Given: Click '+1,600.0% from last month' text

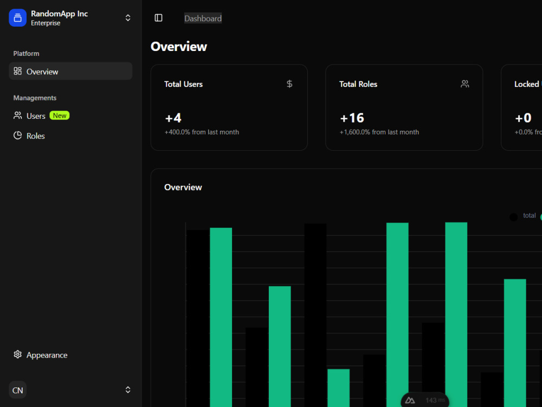Looking at the screenshot, I should (x=379, y=132).
